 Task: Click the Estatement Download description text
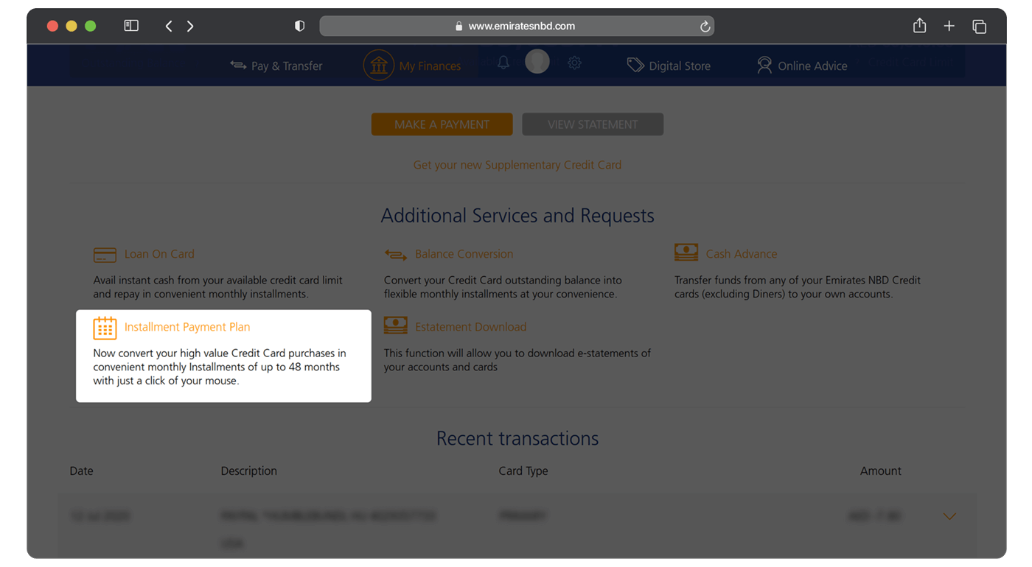pyautogui.click(x=517, y=360)
